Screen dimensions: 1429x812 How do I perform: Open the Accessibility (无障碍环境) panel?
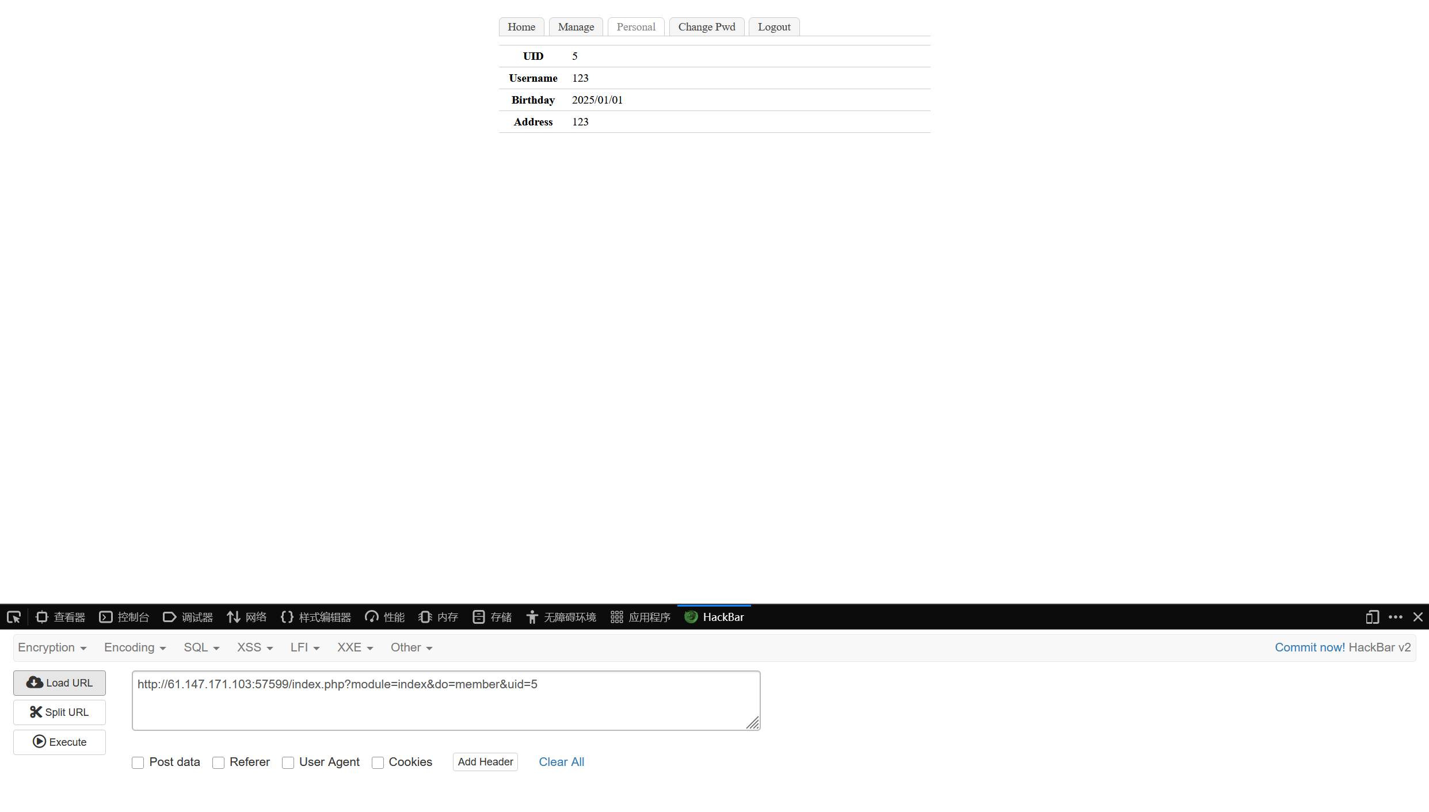561,617
